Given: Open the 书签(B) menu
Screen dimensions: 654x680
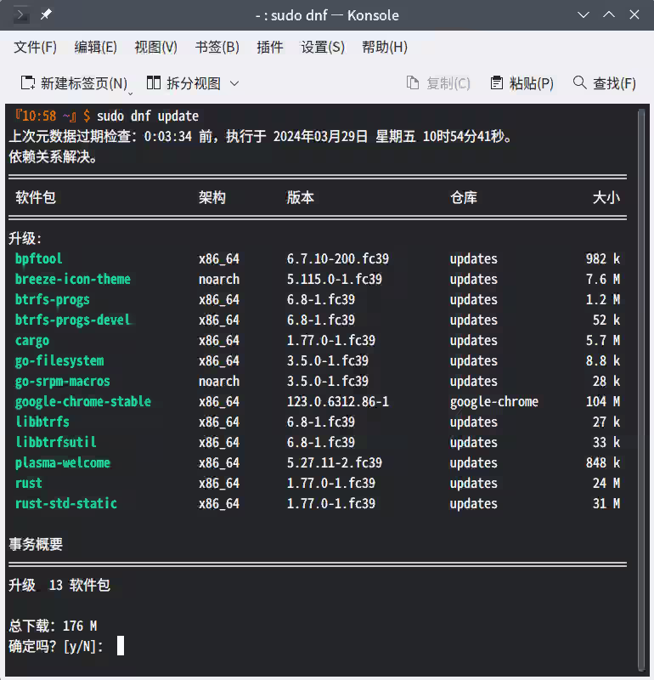Looking at the screenshot, I should point(217,48).
